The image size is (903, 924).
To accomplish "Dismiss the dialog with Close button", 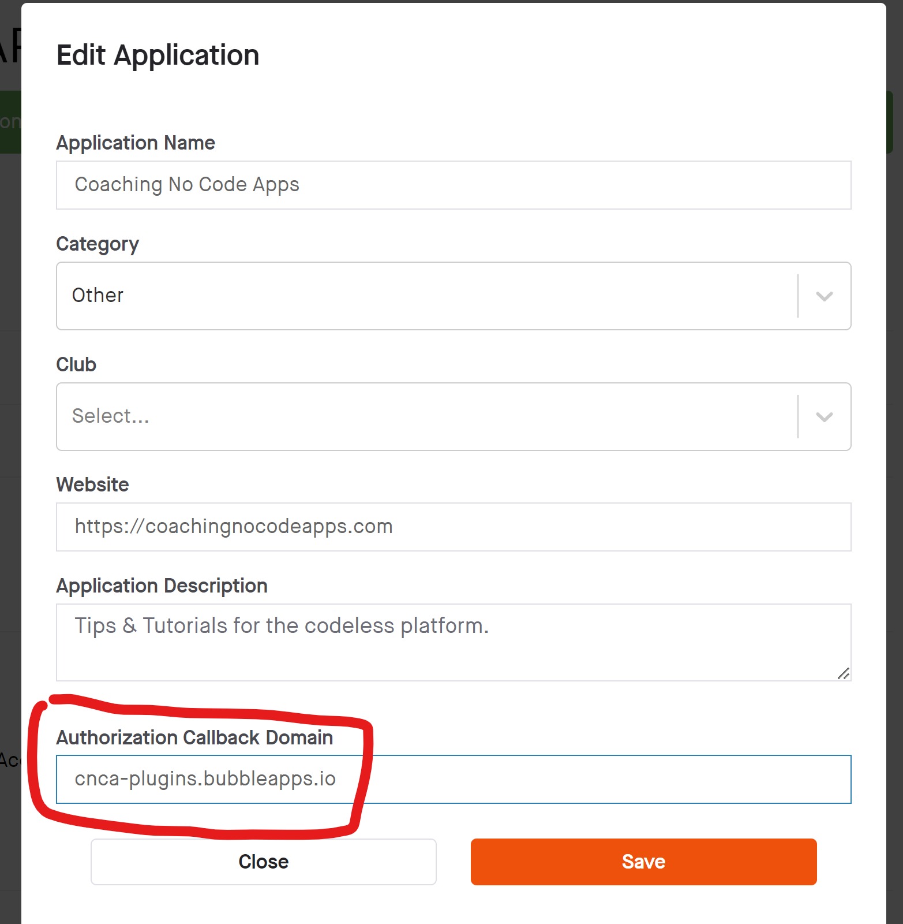I will [x=263, y=862].
